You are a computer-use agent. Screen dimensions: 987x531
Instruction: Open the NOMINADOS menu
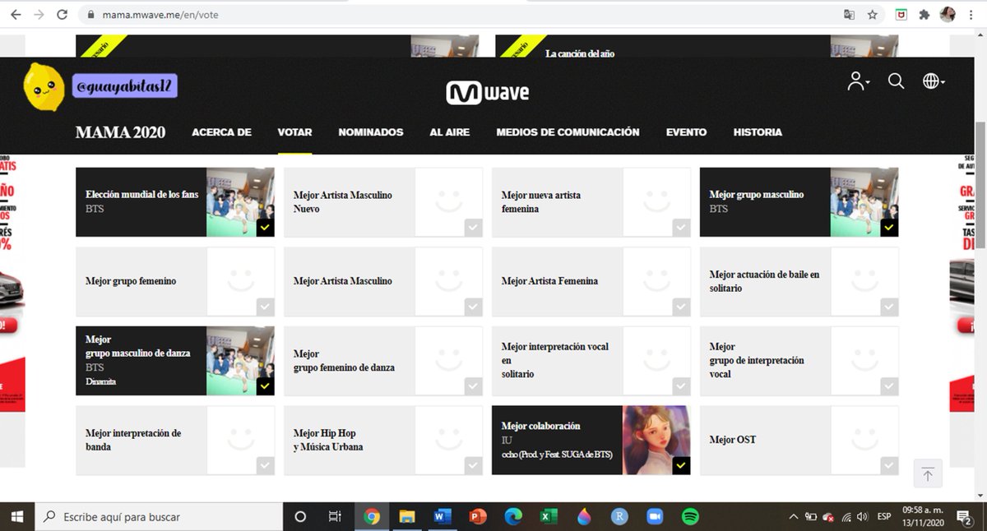[371, 132]
